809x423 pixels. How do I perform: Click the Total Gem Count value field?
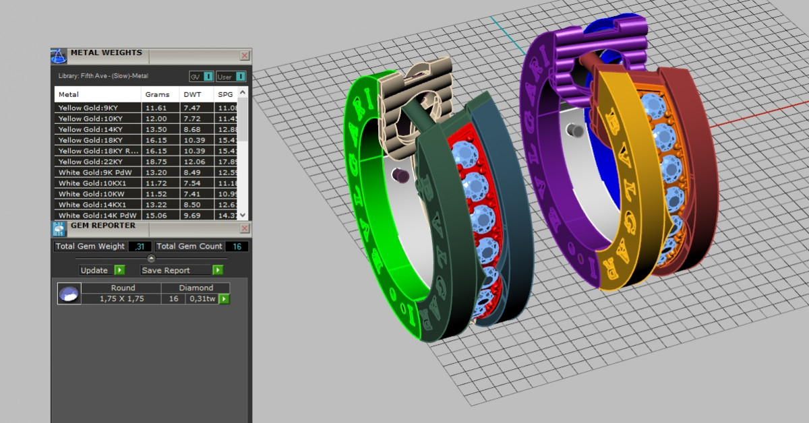coord(237,246)
